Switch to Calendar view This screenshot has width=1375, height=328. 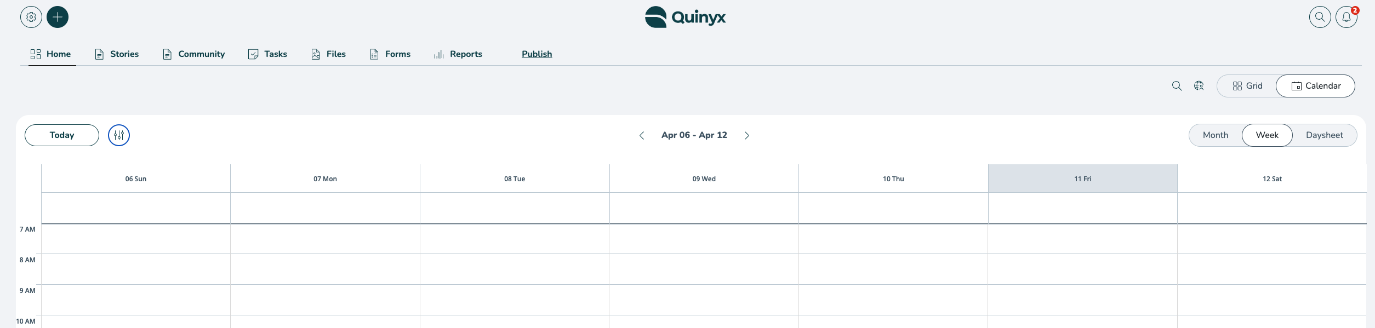coord(1315,86)
